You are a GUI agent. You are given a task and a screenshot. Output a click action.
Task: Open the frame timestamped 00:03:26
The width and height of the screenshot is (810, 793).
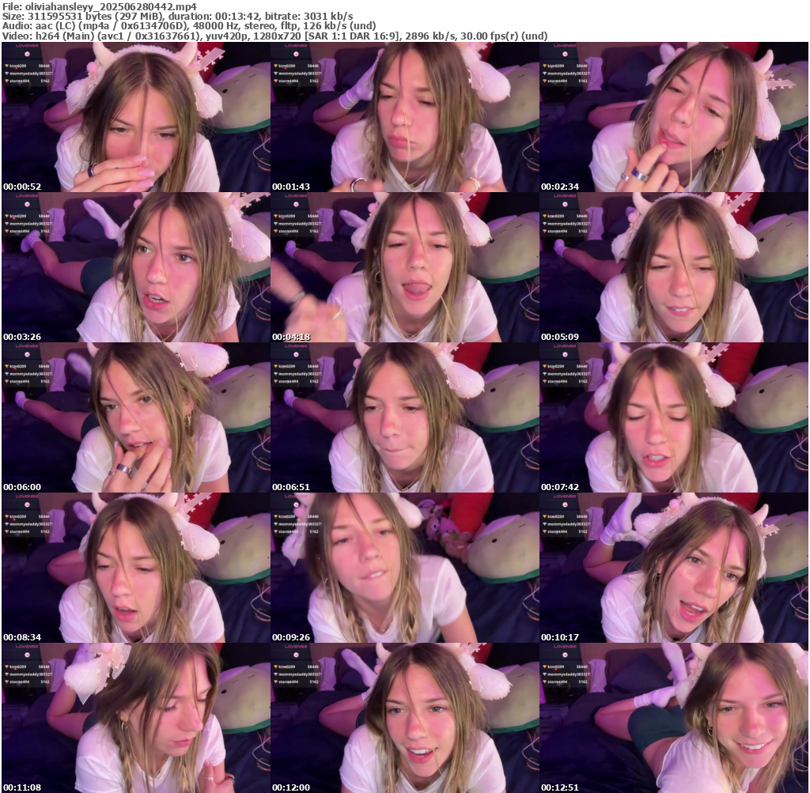[135, 267]
